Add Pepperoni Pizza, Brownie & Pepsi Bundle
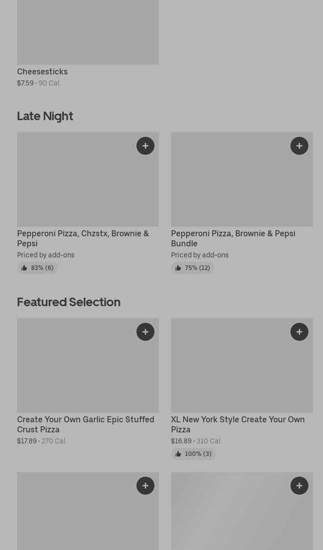323x550 pixels. pyautogui.click(x=299, y=146)
